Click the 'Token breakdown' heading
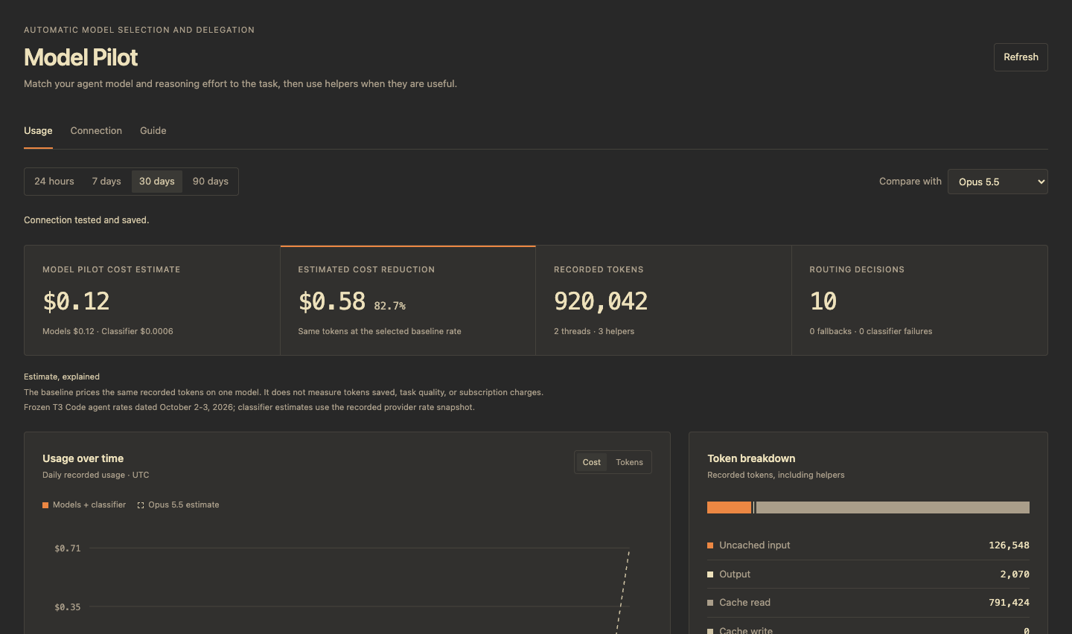The height and width of the screenshot is (634, 1072). click(751, 458)
